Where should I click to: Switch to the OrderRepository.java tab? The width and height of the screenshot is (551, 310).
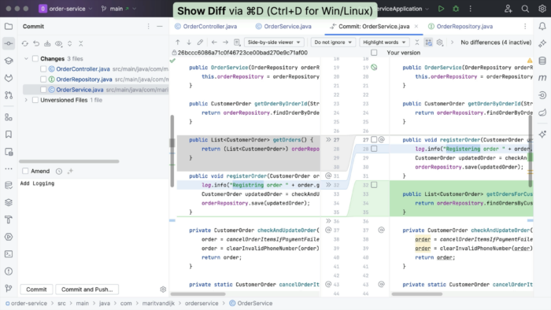pos(460,26)
